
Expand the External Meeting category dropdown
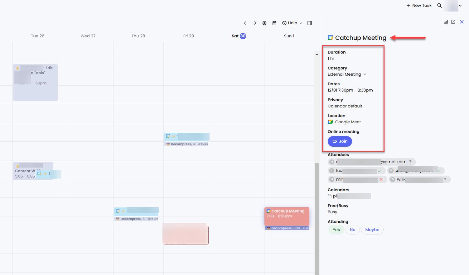tap(365, 74)
